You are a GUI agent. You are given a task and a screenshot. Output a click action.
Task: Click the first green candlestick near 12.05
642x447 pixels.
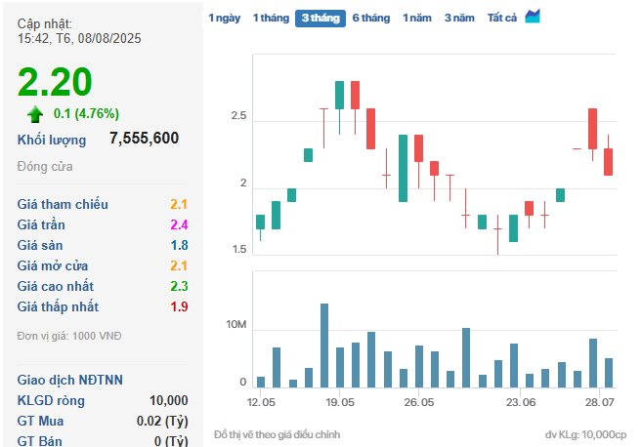click(x=260, y=222)
